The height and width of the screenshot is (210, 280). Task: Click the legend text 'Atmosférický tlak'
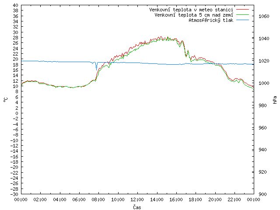pyautogui.click(x=211, y=21)
